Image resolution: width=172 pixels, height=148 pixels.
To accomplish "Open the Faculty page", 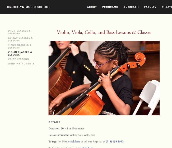I will [x=150, y=7].
